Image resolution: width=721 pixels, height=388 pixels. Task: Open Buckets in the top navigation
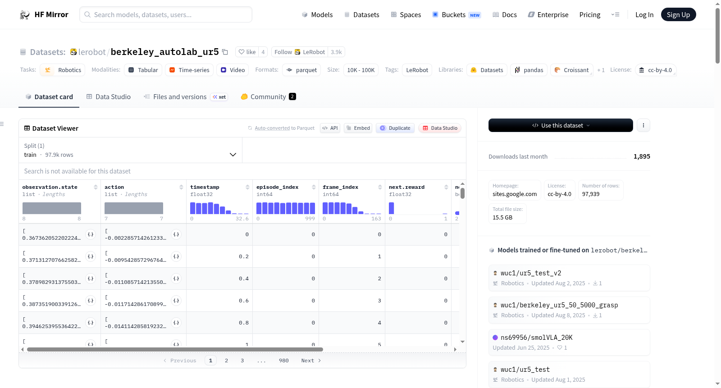[456, 15]
